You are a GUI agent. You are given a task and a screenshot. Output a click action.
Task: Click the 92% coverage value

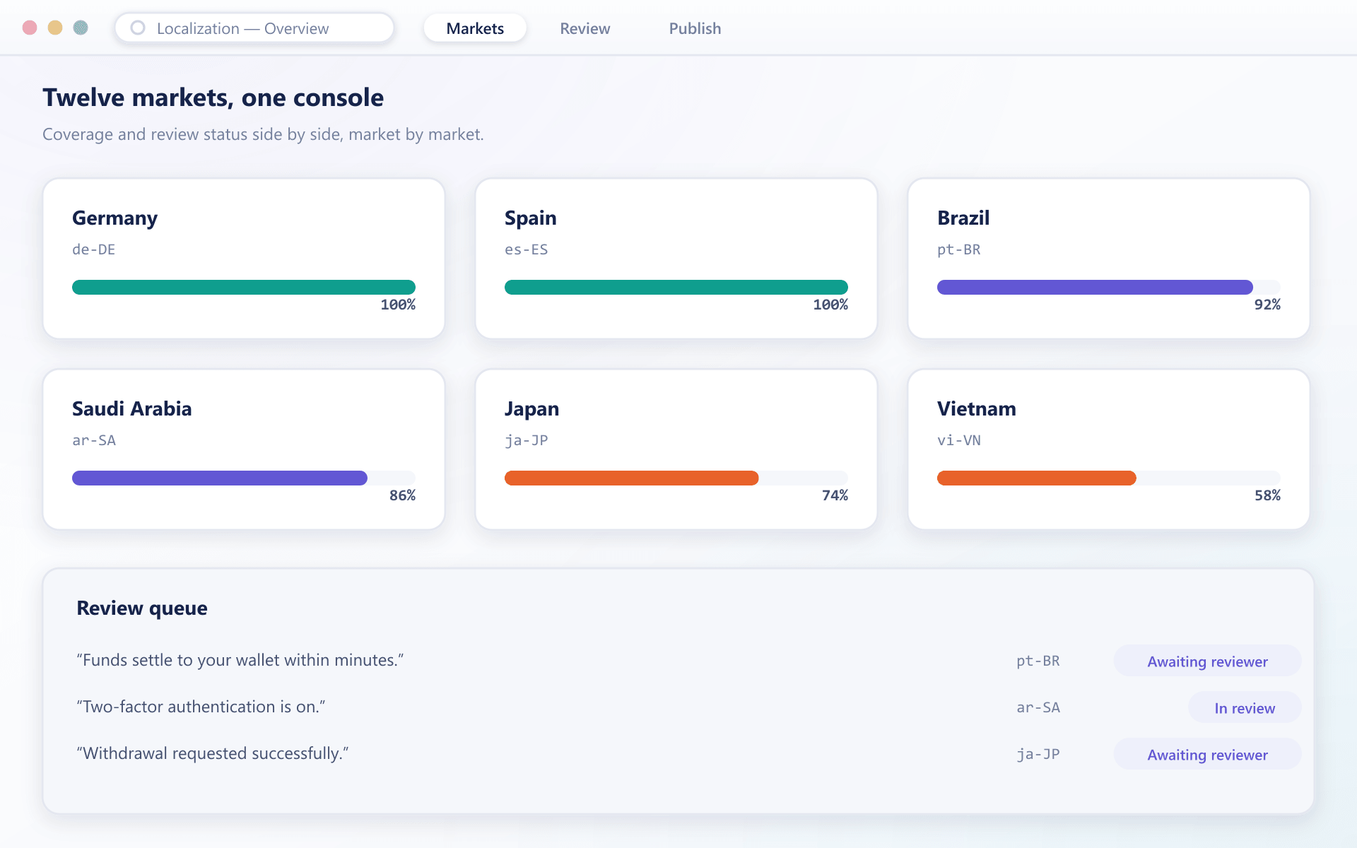1267,305
